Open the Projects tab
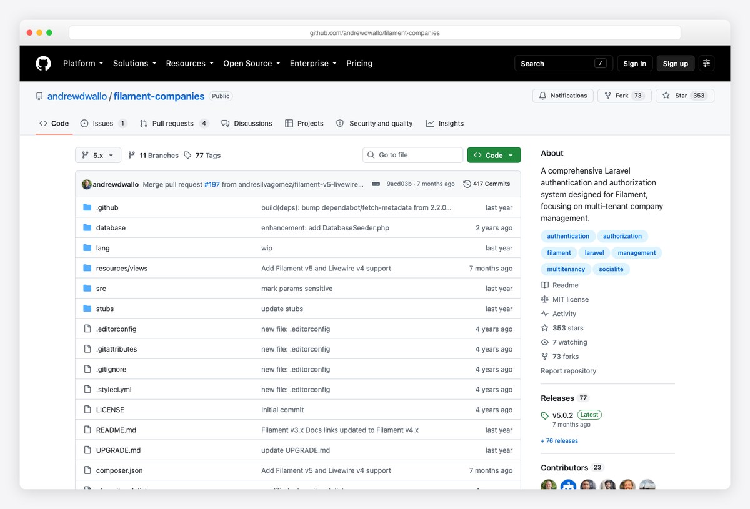The width and height of the screenshot is (750, 509). click(304, 124)
